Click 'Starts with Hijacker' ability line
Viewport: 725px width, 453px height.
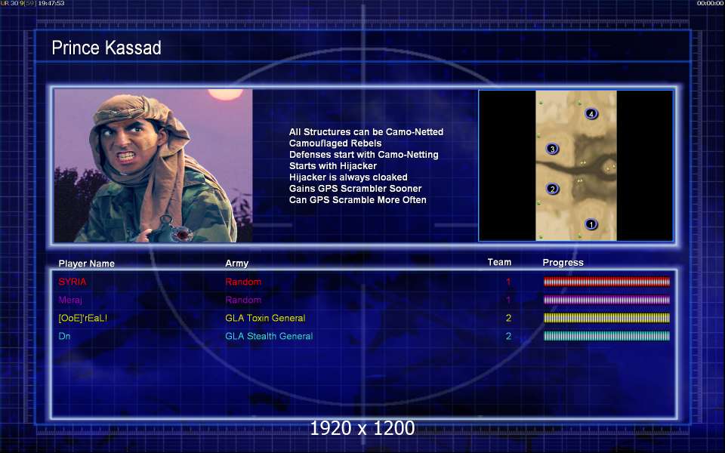click(x=333, y=166)
